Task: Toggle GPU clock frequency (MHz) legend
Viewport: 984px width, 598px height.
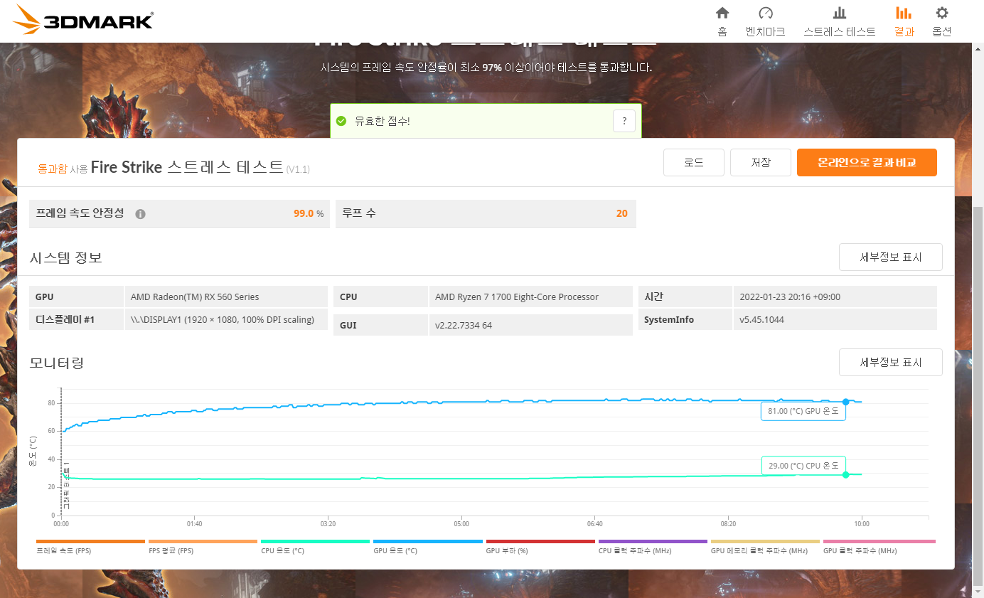Action: pos(879,547)
